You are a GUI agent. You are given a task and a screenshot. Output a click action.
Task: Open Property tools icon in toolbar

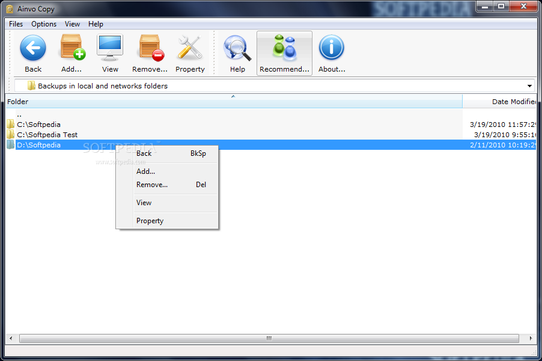coord(190,48)
